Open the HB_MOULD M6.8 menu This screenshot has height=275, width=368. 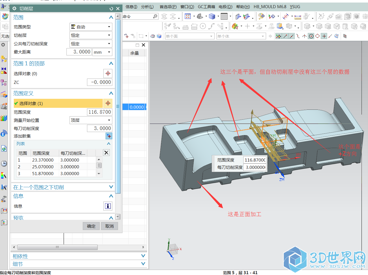pos(270,7)
